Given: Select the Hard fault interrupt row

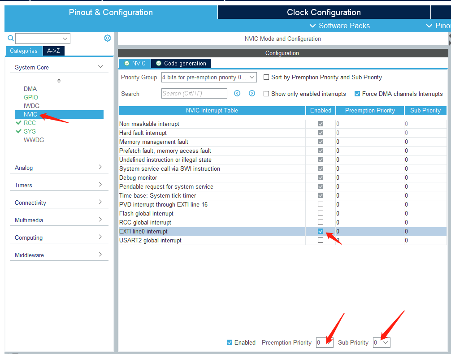Looking at the screenshot, I should 283,133.
